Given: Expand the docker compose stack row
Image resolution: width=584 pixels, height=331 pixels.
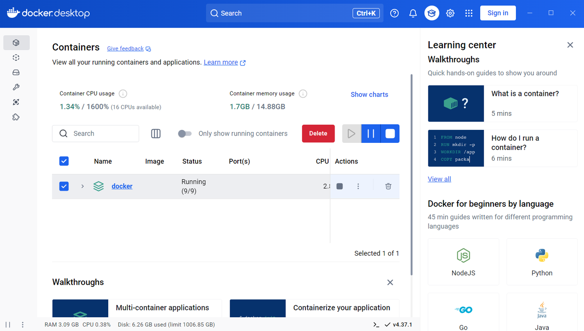Looking at the screenshot, I should (x=82, y=186).
